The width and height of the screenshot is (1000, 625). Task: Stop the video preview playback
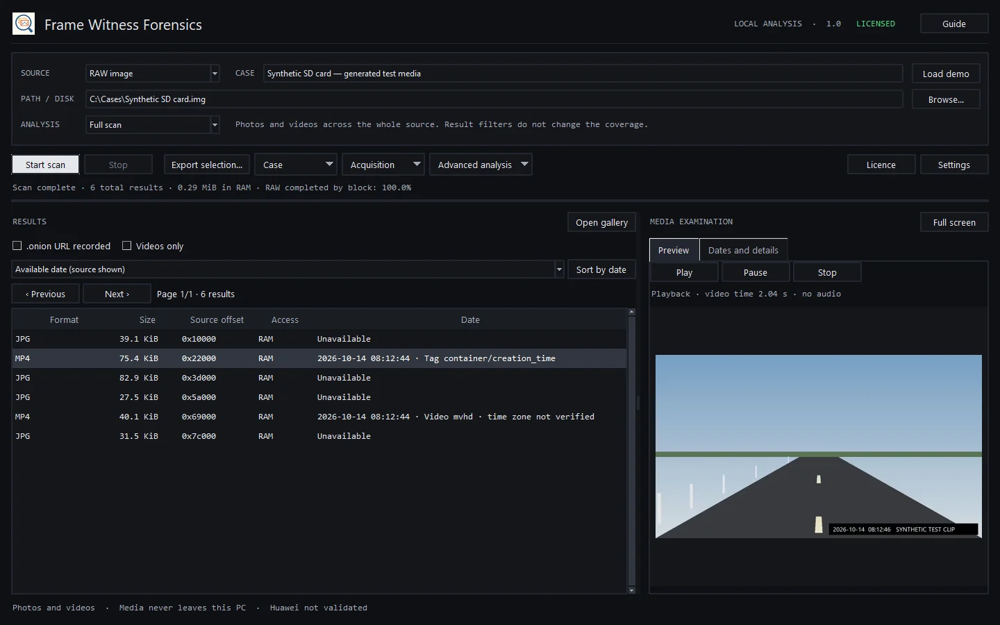tap(827, 272)
